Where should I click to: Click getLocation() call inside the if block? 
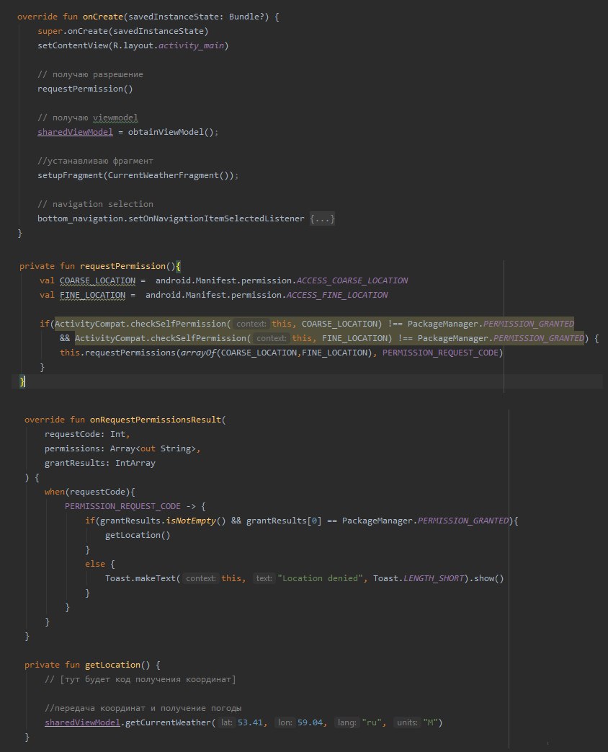[138, 535]
